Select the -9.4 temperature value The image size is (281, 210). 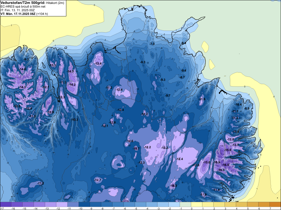[183, 70]
